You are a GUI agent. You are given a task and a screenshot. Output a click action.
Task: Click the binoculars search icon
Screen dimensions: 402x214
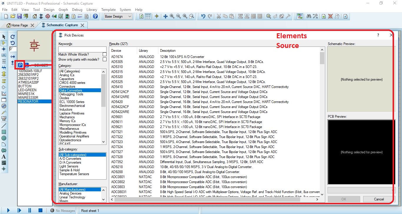coord(309,16)
